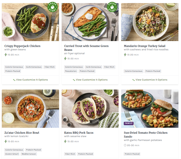This screenshot has width=181, height=159.
Task: Click Mediterranean tag on Za'atar Chicken bowl
Action: tap(29, 154)
